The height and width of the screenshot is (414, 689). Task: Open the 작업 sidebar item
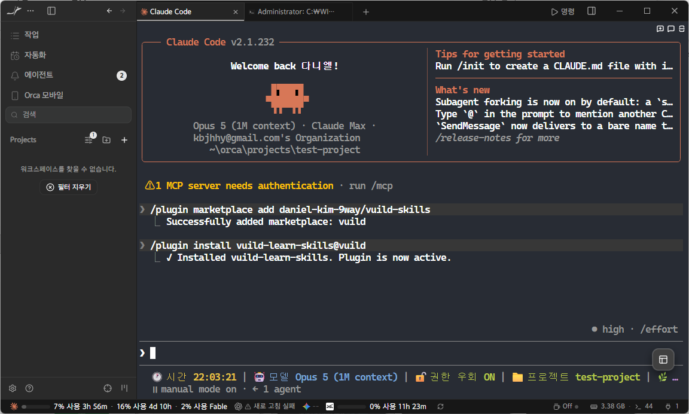click(x=68, y=35)
